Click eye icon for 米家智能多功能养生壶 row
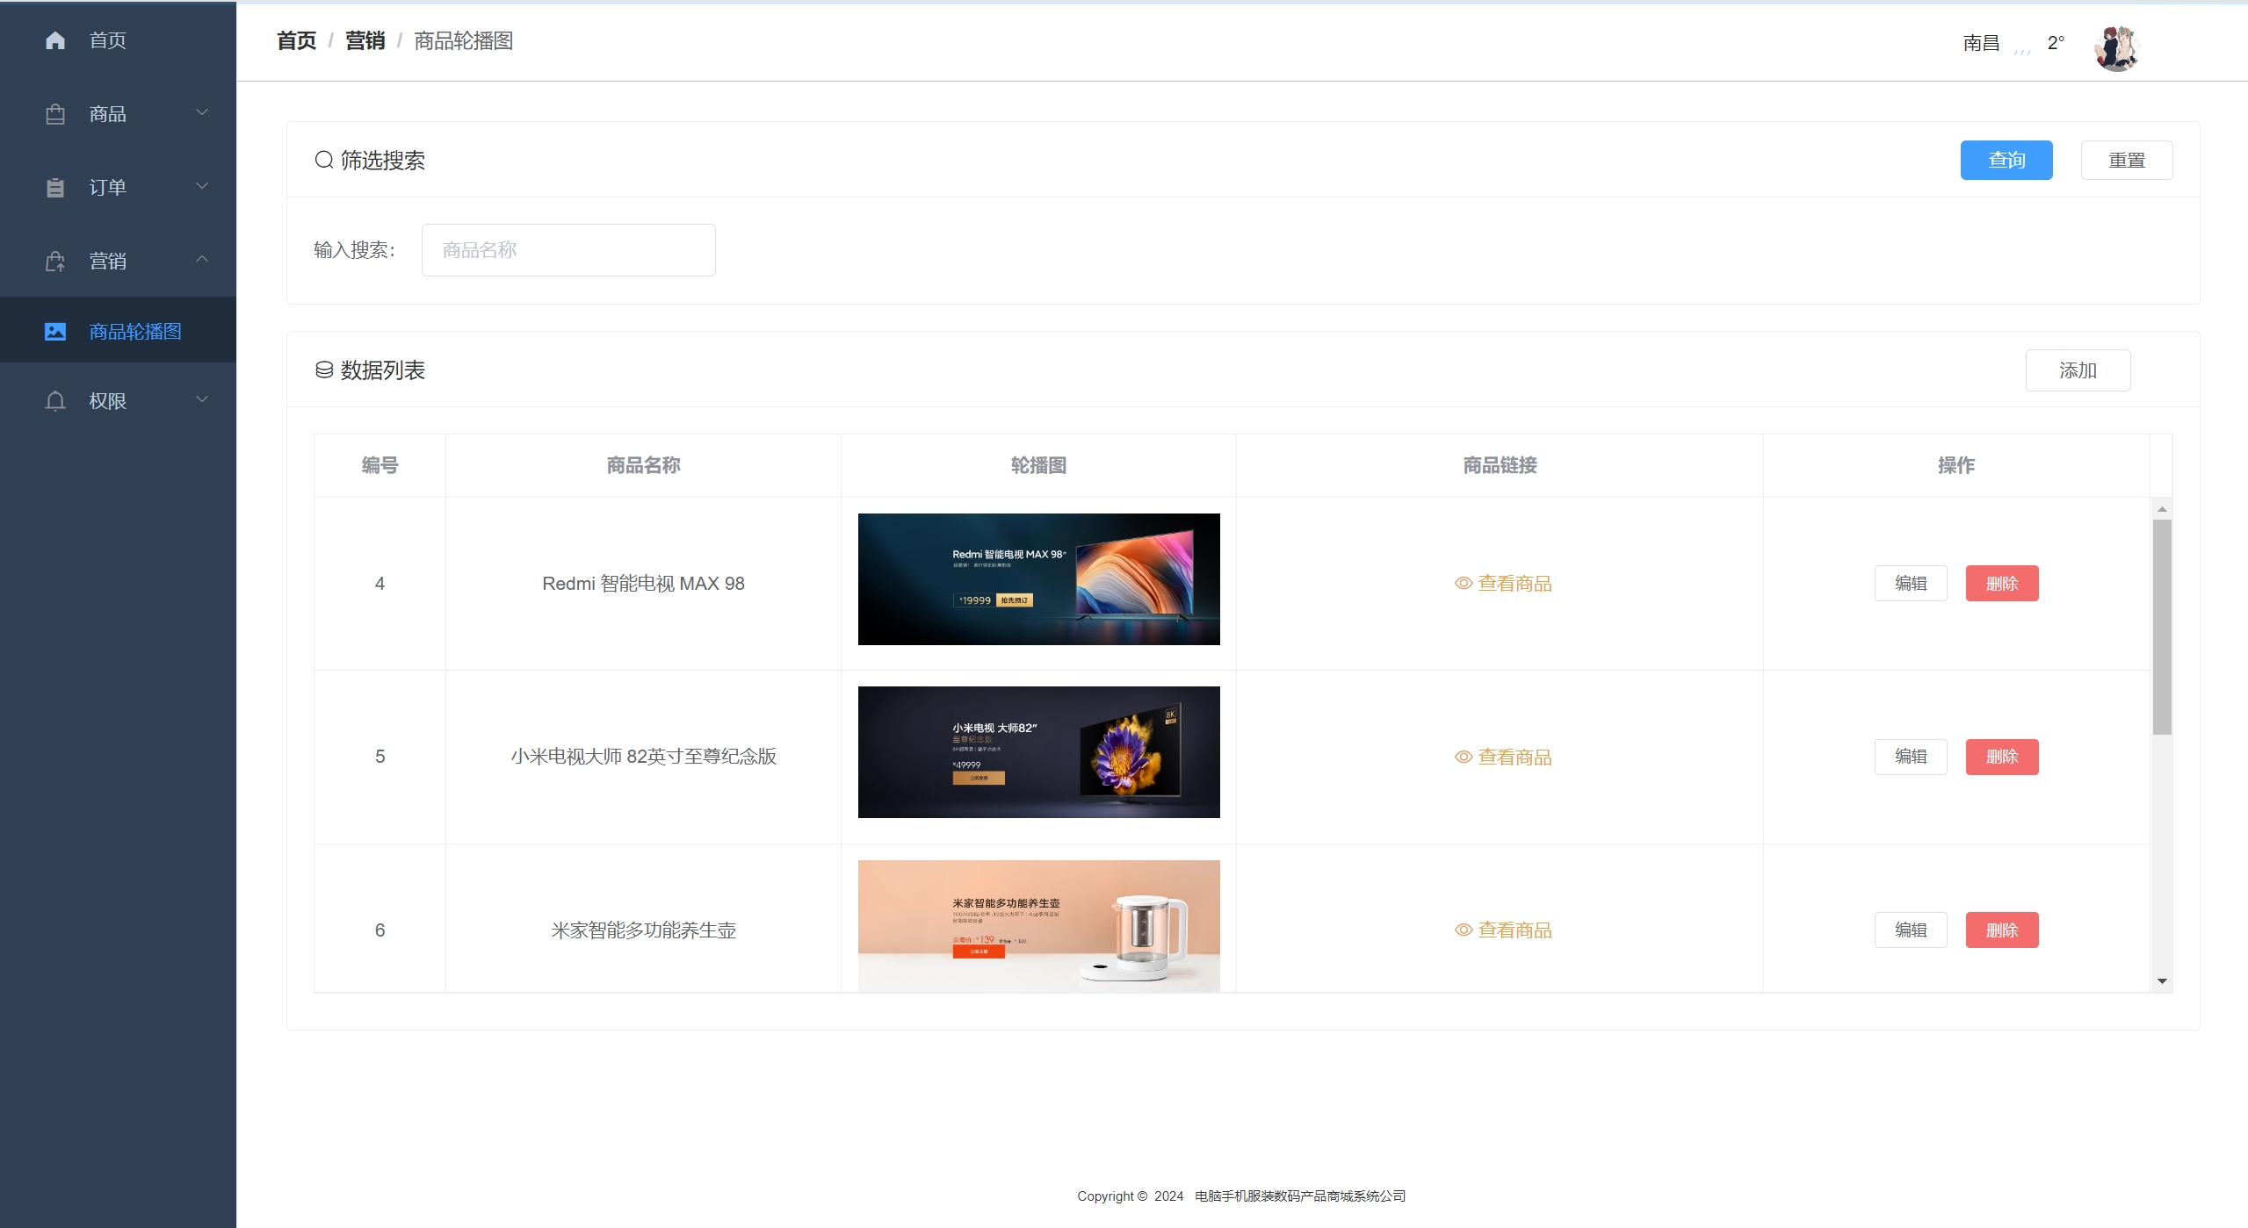 (1464, 930)
